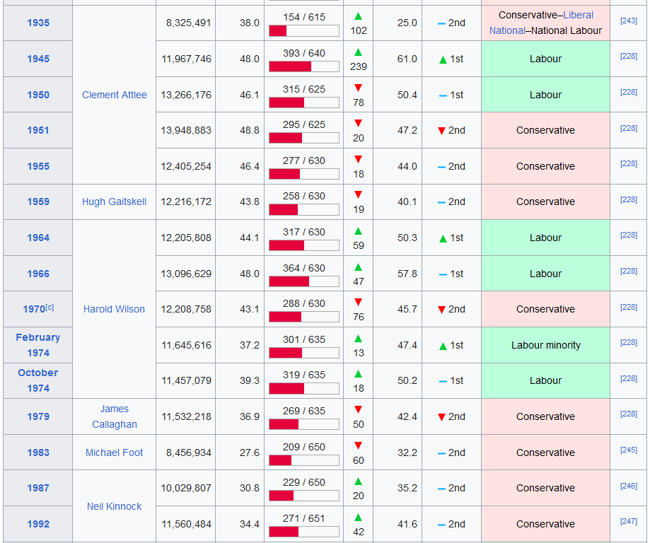Click blue dash beside 2nd in 1935 row
This screenshot has width=650, height=543.
coord(441,23)
